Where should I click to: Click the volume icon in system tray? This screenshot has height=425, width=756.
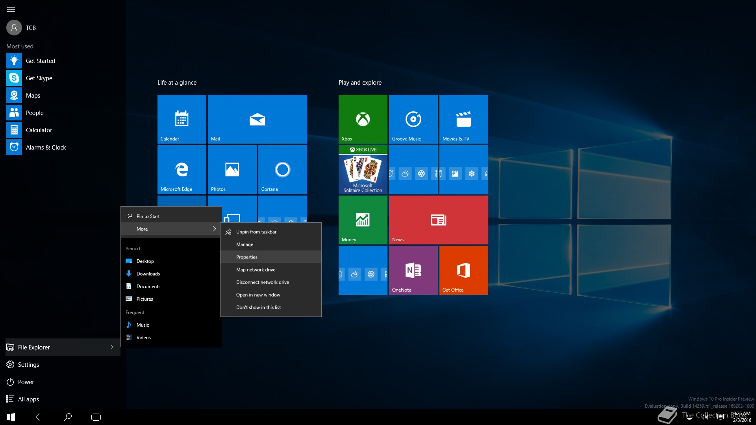coord(705,417)
